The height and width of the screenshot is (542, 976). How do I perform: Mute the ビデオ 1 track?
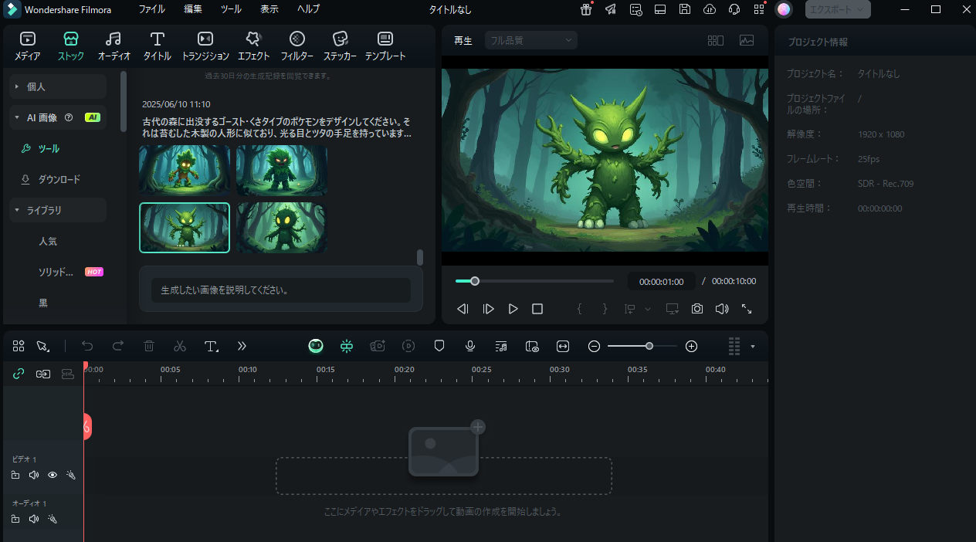tap(34, 475)
